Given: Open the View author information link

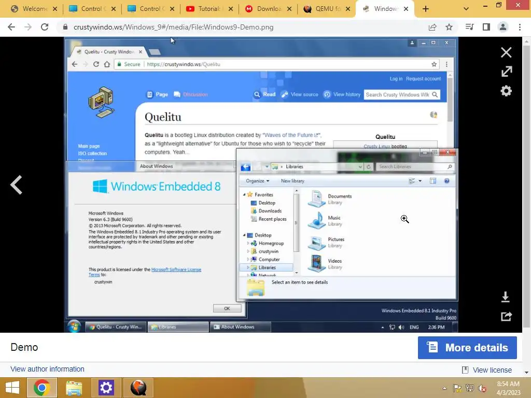Looking at the screenshot, I should (47, 369).
